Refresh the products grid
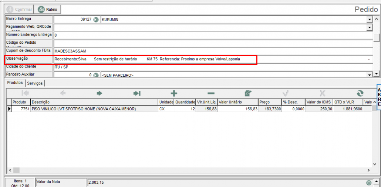Screen dimensions: 381x187 pos(360,93)
